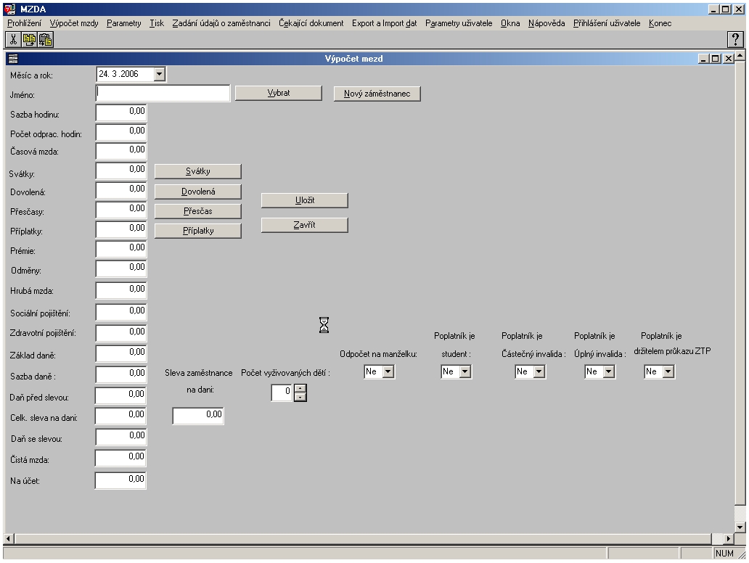Image resolution: width=749 pixels, height=563 pixels.
Task: Click the Nový zaměstnanec button
Action: point(377,94)
